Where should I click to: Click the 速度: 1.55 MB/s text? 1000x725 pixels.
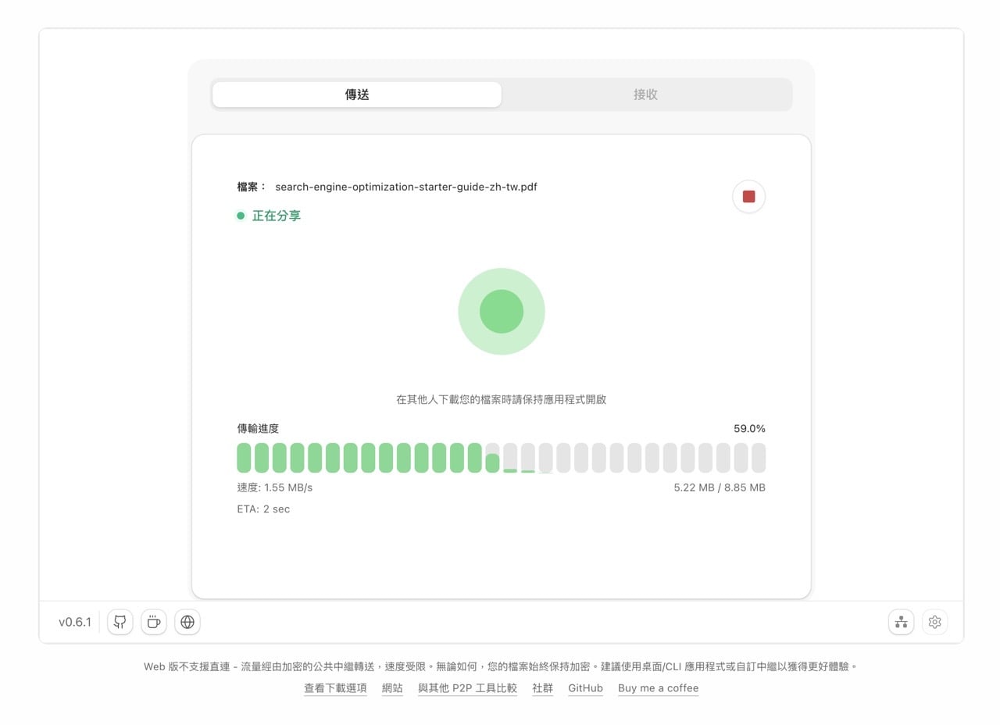(274, 487)
